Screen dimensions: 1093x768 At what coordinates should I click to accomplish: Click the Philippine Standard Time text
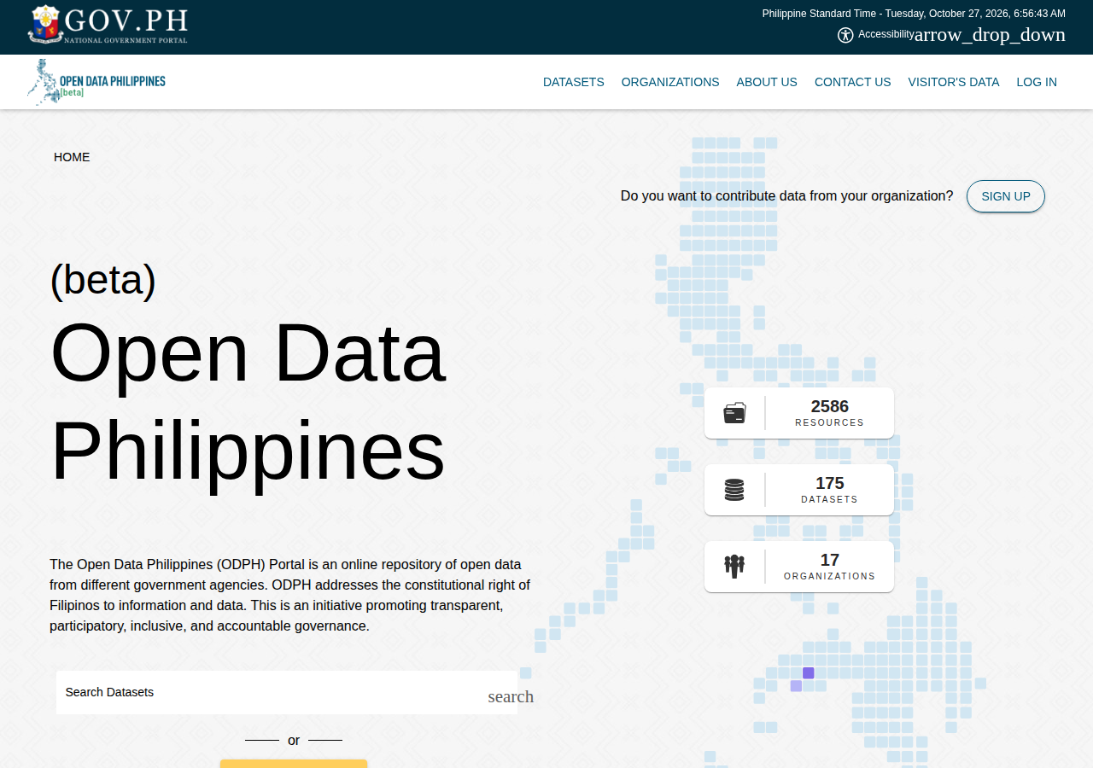pyautogui.click(x=914, y=14)
